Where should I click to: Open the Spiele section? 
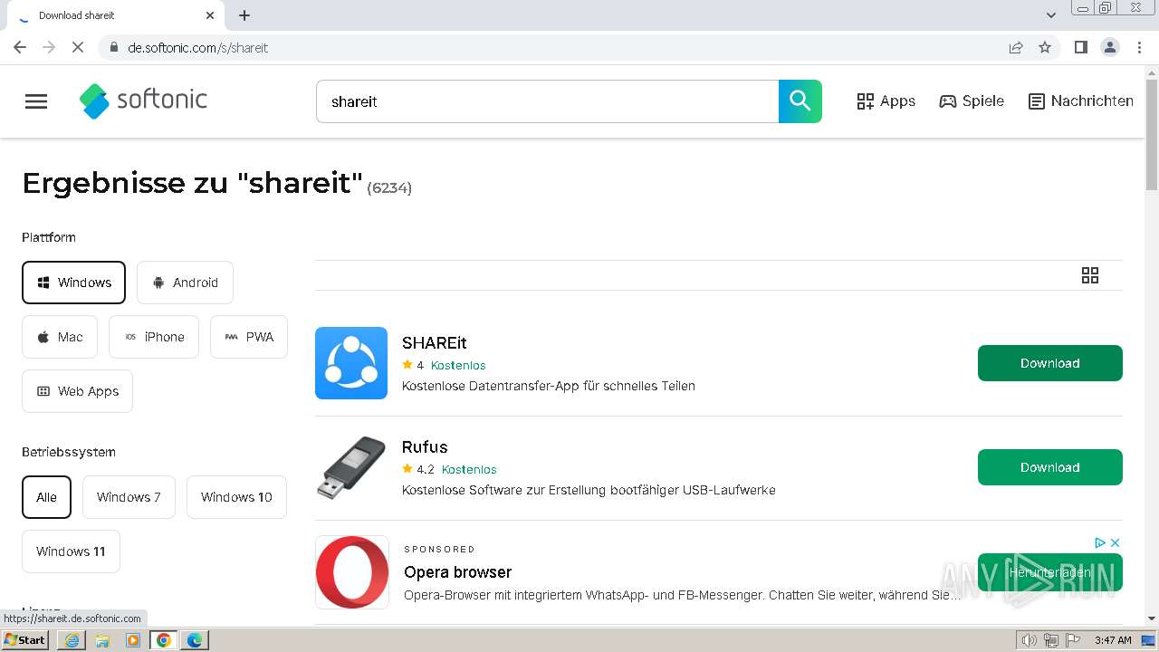[x=972, y=101]
